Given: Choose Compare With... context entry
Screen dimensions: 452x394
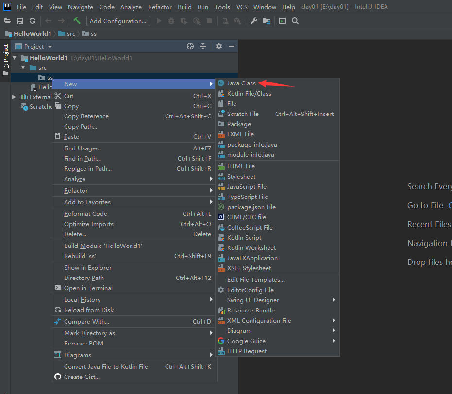Looking at the screenshot, I should pyautogui.click(x=134, y=322).
